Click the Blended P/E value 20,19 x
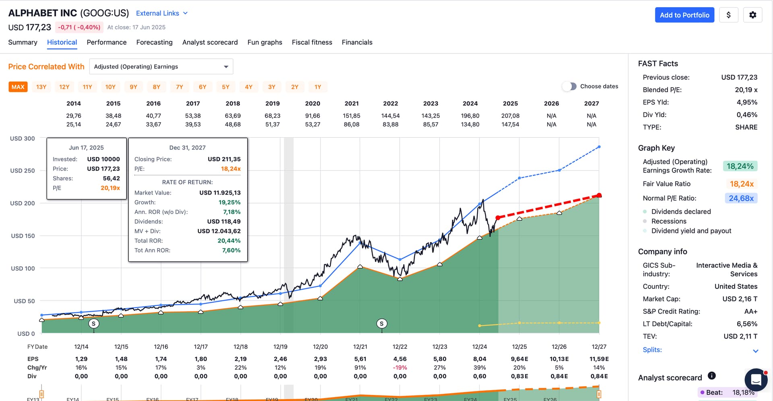773x401 pixels. point(746,90)
